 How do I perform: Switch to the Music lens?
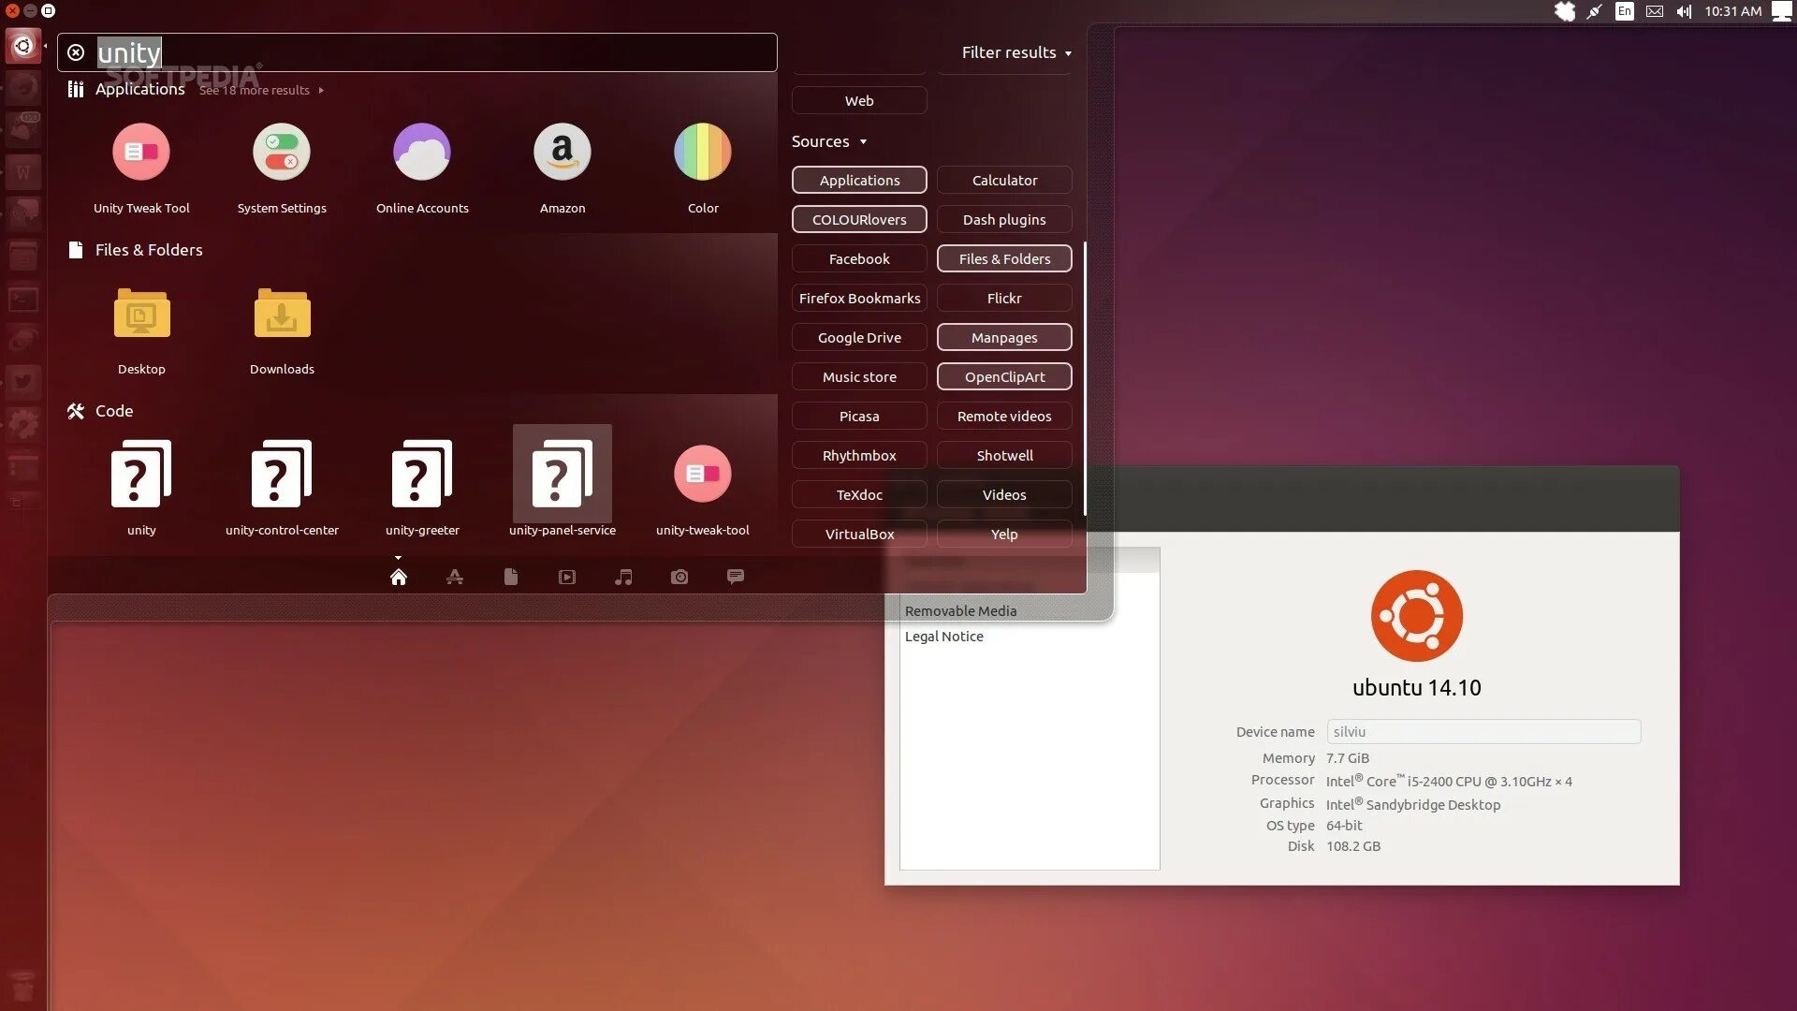tap(623, 577)
